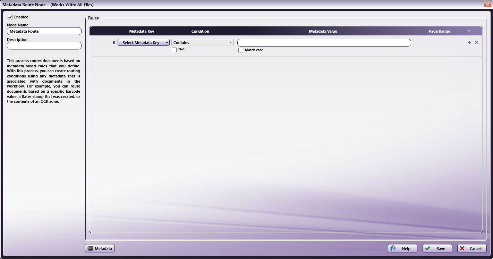Add a rule using header plus icon
This screenshot has width=493, height=259.
(469, 31)
